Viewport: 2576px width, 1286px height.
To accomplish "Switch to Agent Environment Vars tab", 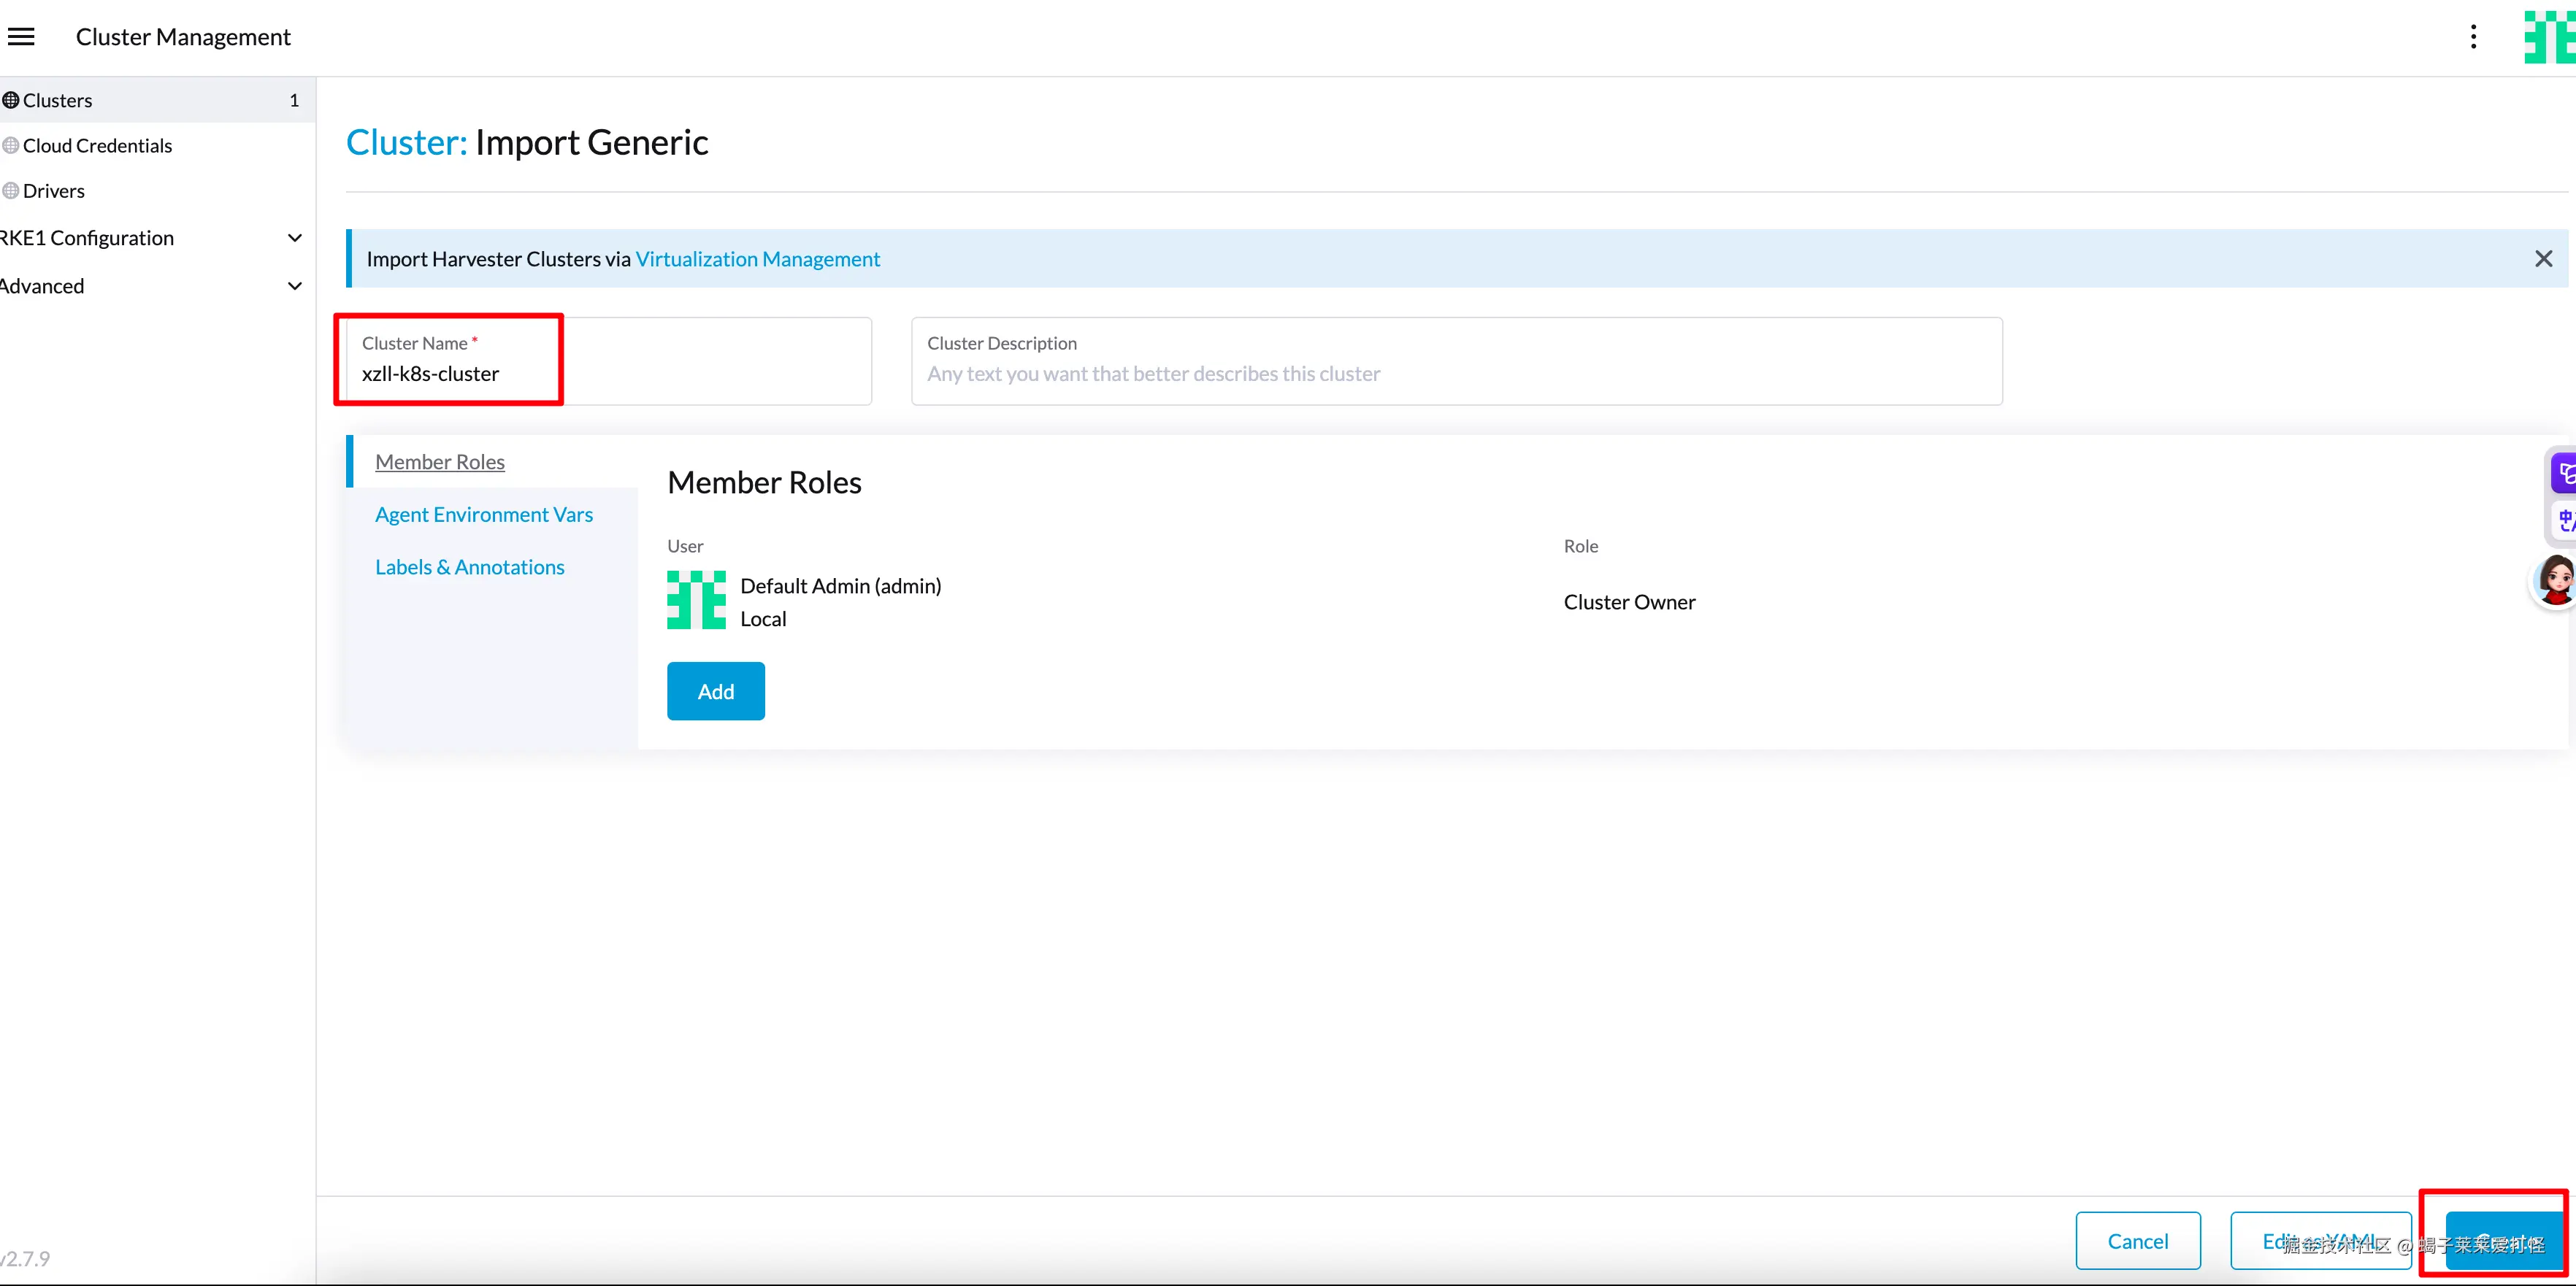I will (483, 514).
